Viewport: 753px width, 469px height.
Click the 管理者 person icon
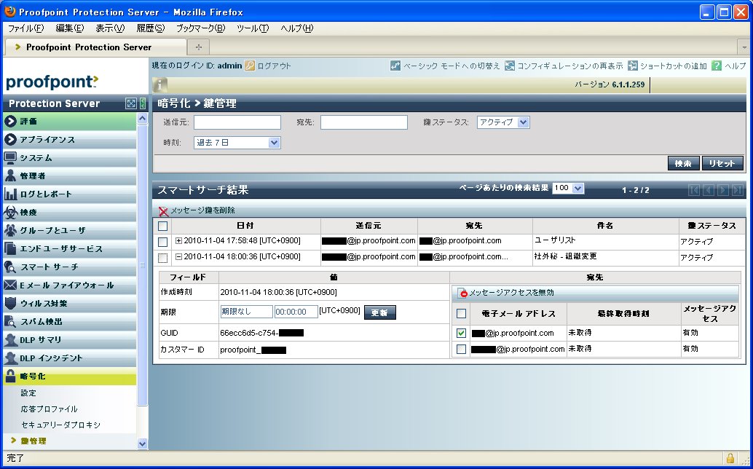pos(10,176)
